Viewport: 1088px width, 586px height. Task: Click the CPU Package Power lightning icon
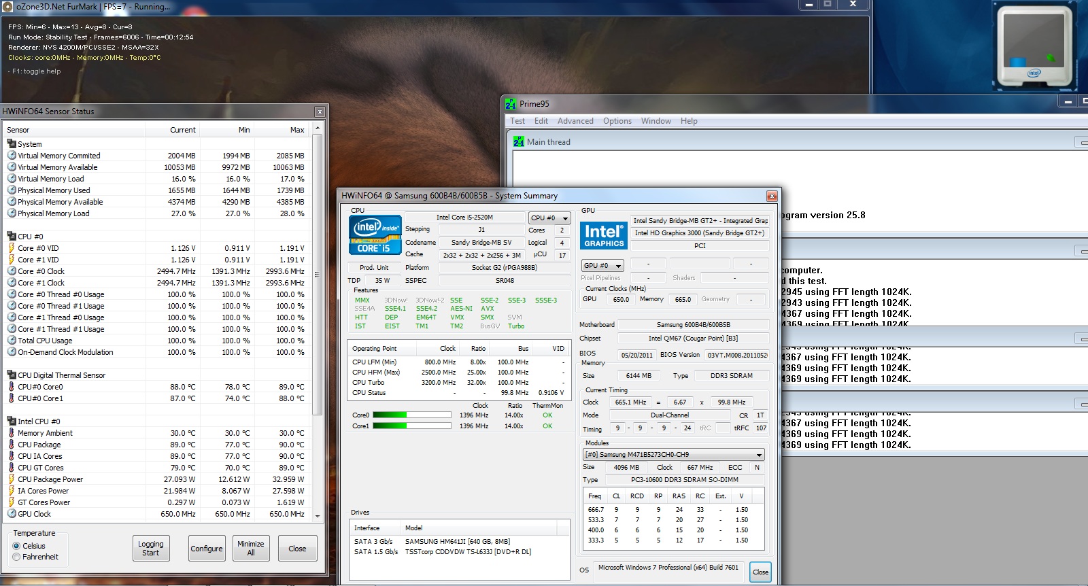click(12, 479)
